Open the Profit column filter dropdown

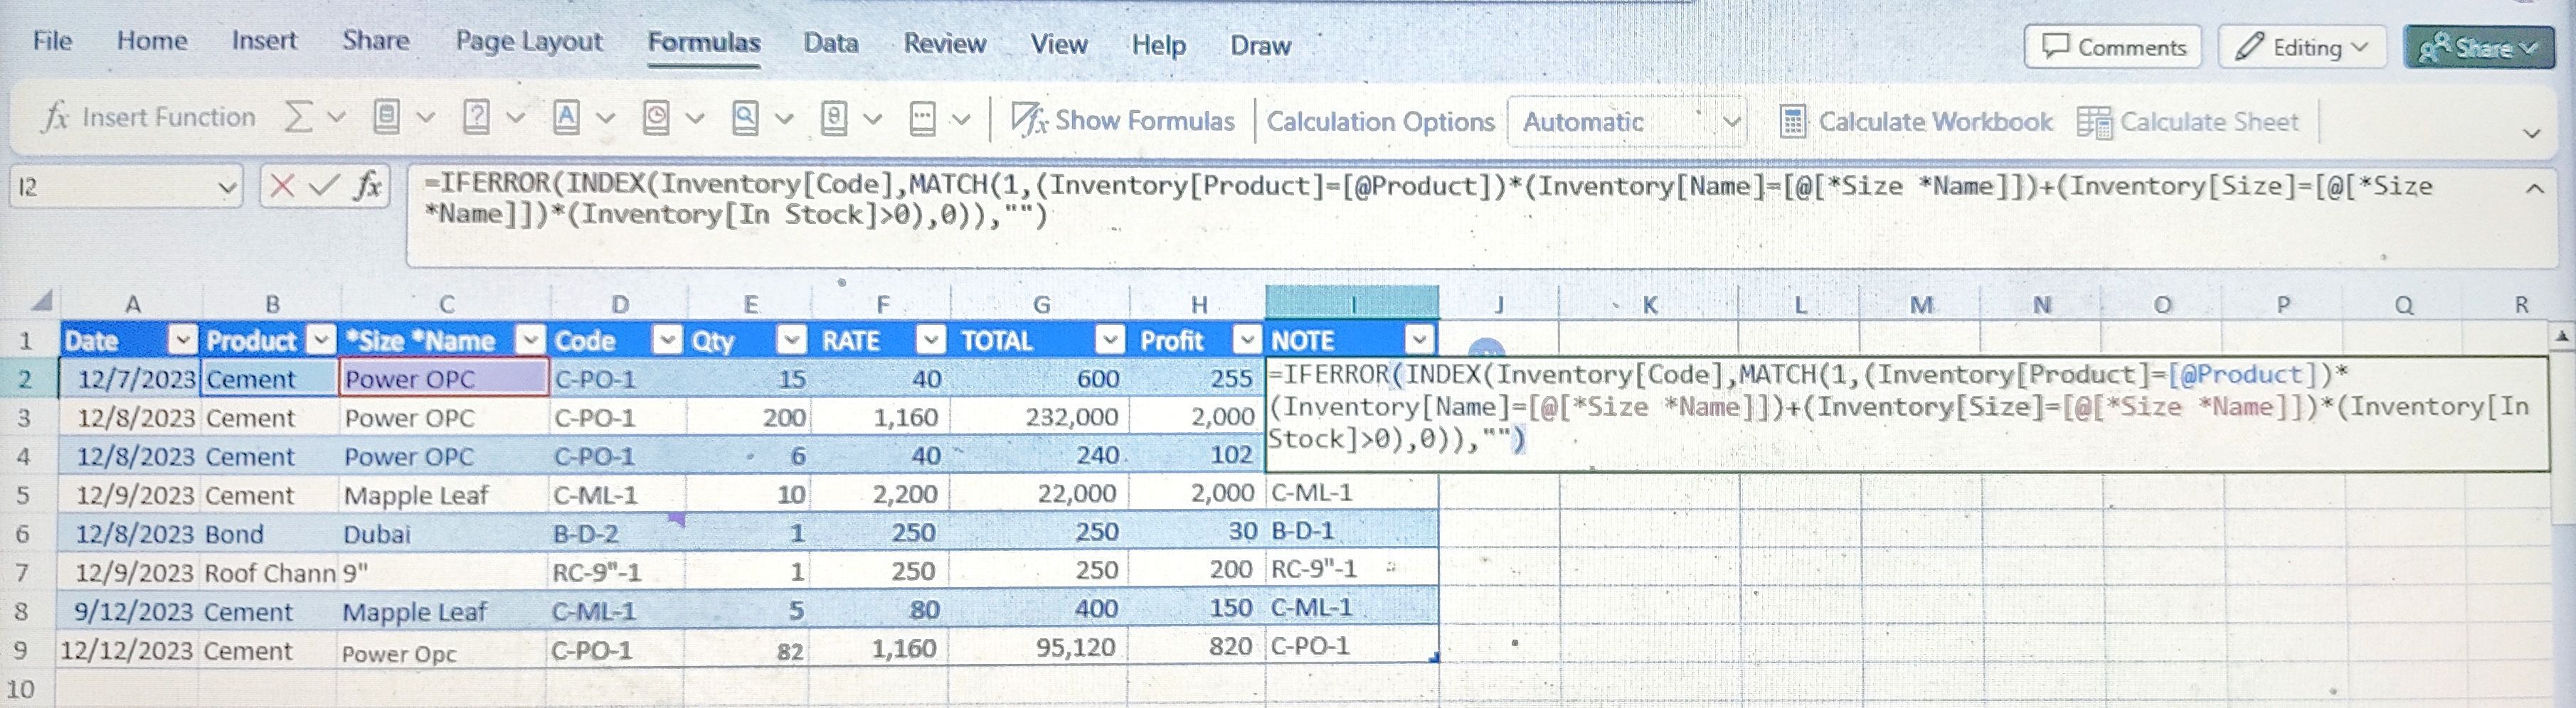point(1247,340)
